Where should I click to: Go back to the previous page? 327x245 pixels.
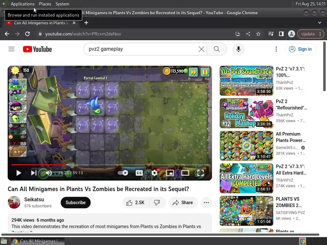pyautogui.click(x=7, y=34)
